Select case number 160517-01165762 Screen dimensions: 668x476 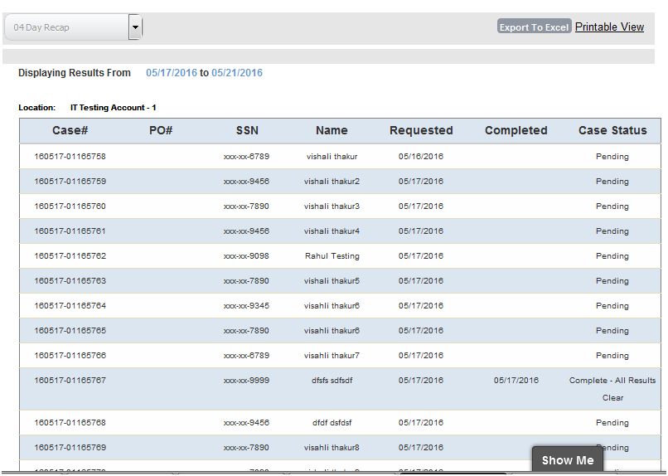[x=70, y=255]
